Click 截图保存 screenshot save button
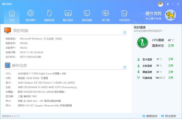 click(x=150, y=116)
